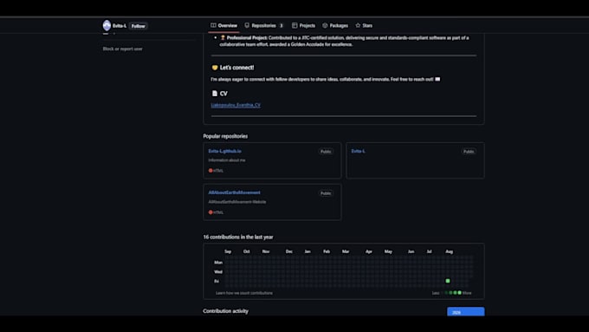Select the blue year button for contribution activity

465,312
